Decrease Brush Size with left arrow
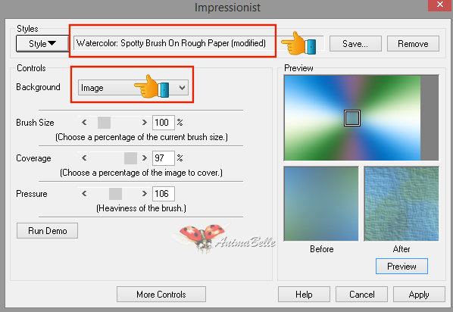The height and width of the screenshot is (312, 453). coord(84,123)
